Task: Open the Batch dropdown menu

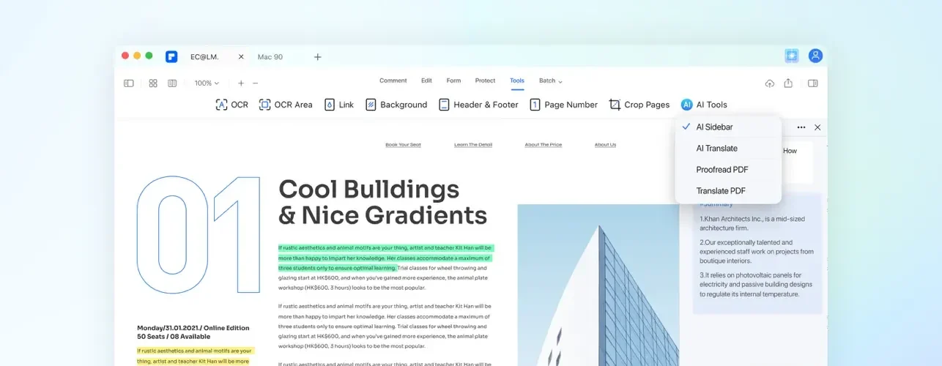Action: point(551,81)
